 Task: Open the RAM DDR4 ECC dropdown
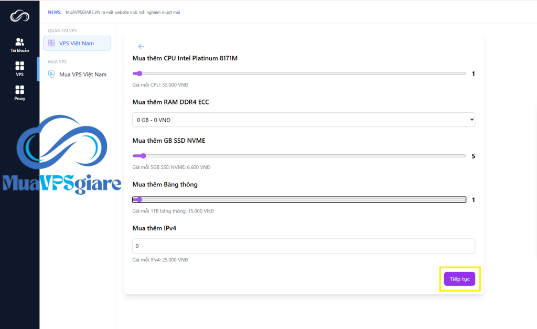coord(303,120)
